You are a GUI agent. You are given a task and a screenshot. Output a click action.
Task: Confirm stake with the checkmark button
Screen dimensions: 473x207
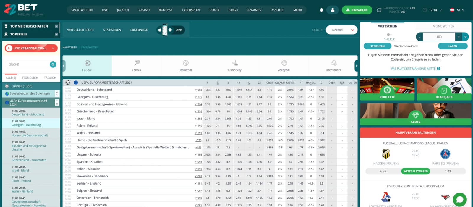(x=466, y=37)
